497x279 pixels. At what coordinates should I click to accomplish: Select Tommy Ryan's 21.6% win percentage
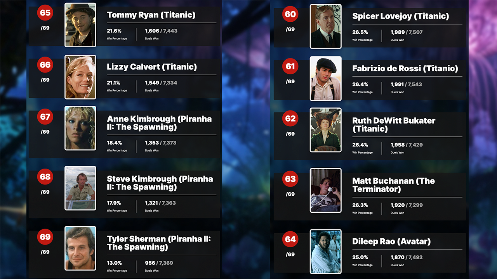coord(114,31)
